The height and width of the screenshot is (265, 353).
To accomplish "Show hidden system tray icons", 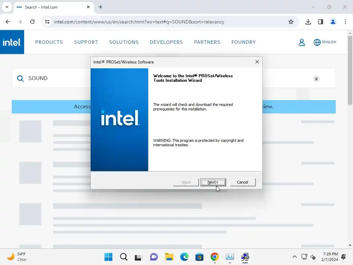I will pyautogui.click(x=294, y=257).
